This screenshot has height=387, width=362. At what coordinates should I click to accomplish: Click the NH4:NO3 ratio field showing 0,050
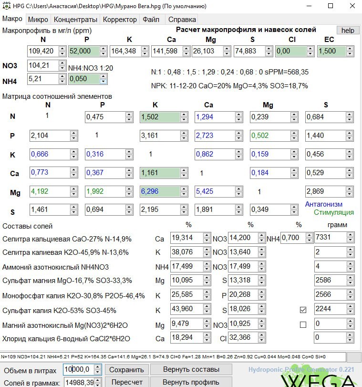point(83,79)
